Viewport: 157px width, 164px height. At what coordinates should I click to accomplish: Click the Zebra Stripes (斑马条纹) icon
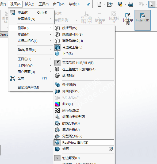click(x=57, y=110)
